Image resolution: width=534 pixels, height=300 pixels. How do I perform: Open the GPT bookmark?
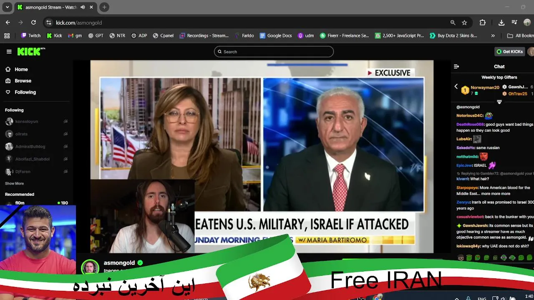click(x=96, y=36)
